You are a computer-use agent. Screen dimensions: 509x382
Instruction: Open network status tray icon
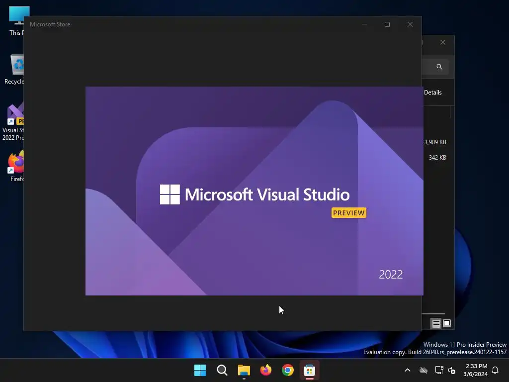pyautogui.click(x=439, y=370)
